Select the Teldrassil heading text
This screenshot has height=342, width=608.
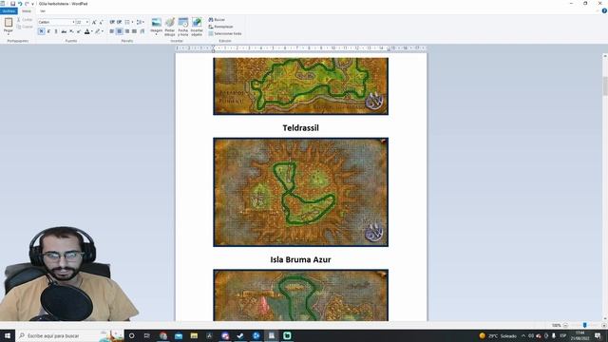click(300, 128)
